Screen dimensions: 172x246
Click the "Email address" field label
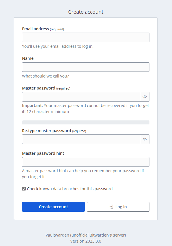[35, 29]
